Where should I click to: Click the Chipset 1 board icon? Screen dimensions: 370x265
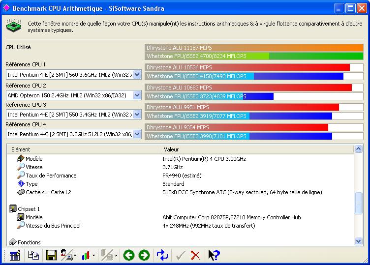(x=13, y=208)
